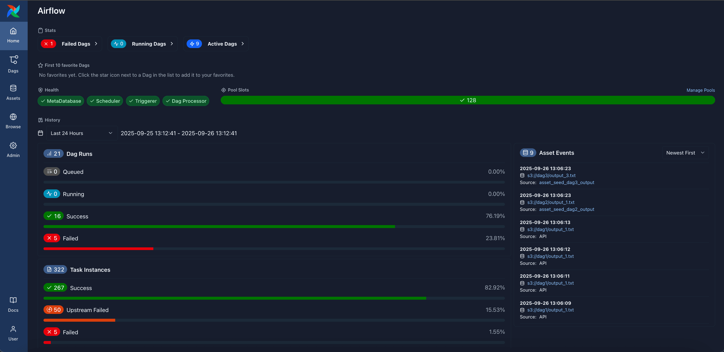
Task: Expand the Last 24 Hours dropdown
Action: pyautogui.click(x=82, y=133)
